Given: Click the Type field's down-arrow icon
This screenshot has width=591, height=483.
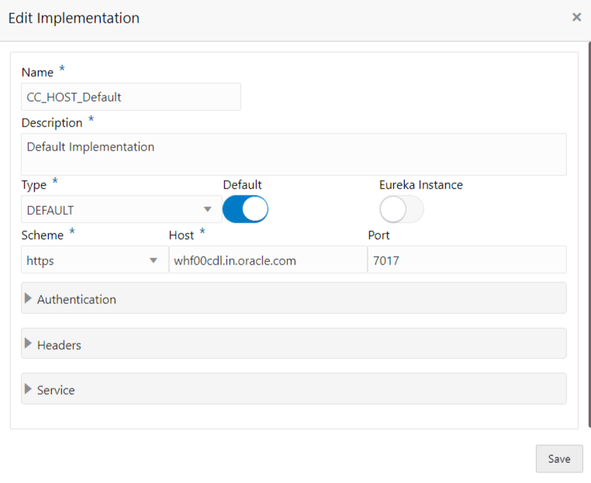Looking at the screenshot, I should (207, 209).
